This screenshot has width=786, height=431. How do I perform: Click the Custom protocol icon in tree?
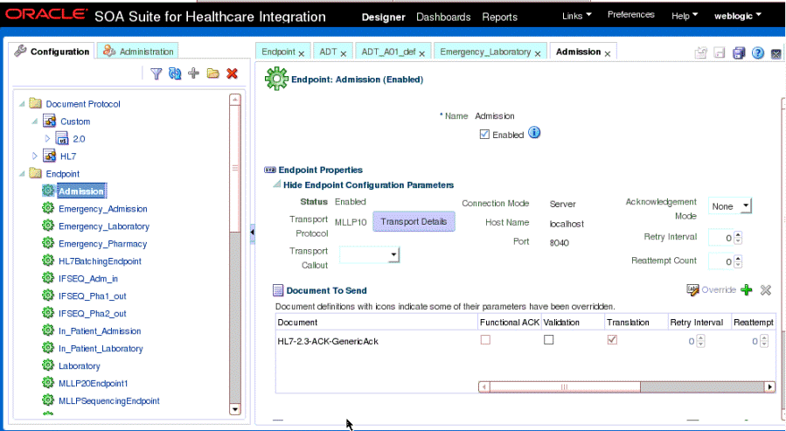coord(49,121)
